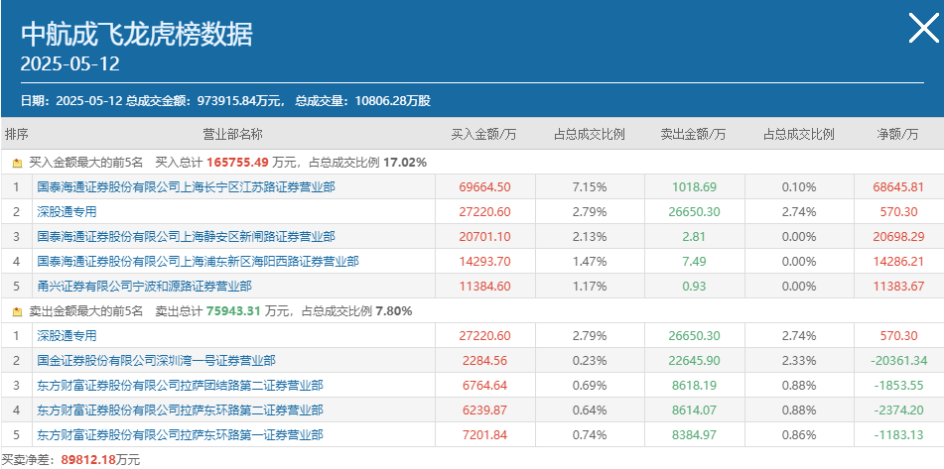
Task: Click the date 2025-05-12 under the title
Action: click(70, 63)
